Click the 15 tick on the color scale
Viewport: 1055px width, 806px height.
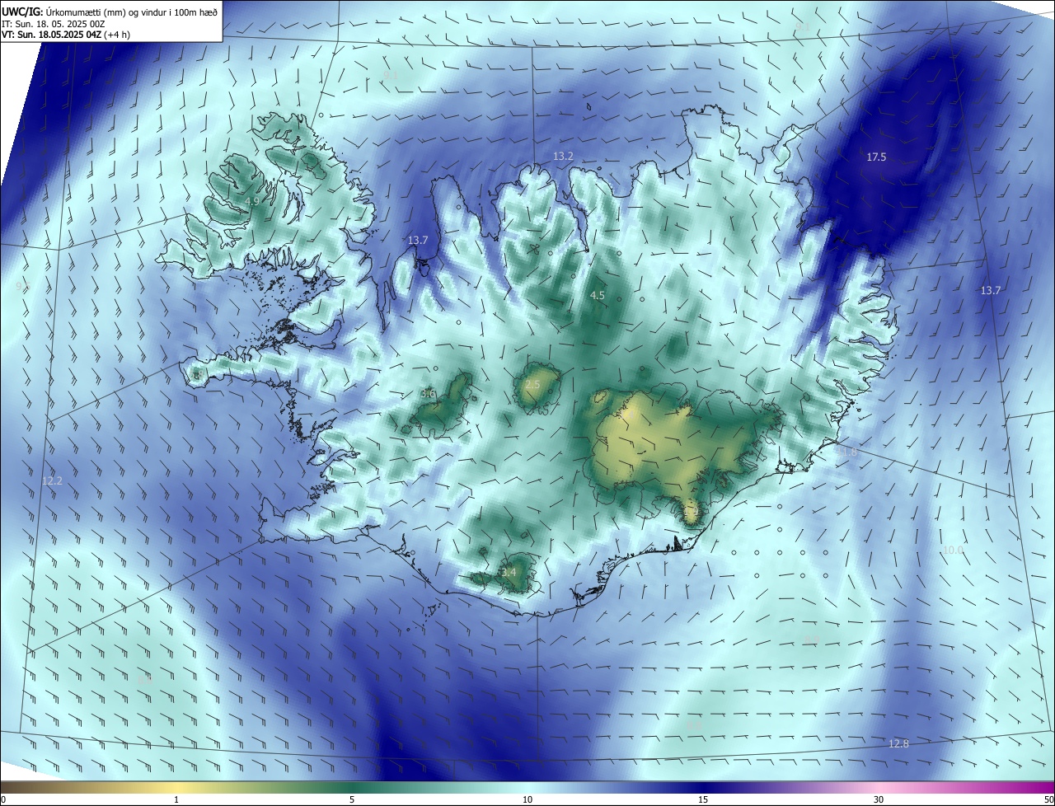click(703, 799)
